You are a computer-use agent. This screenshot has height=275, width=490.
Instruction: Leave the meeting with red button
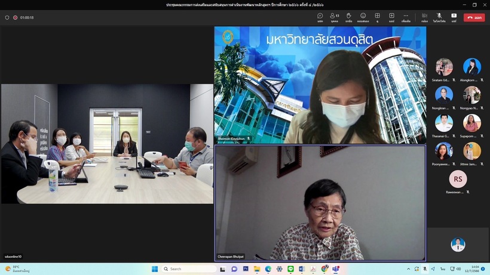click(474, 18)
